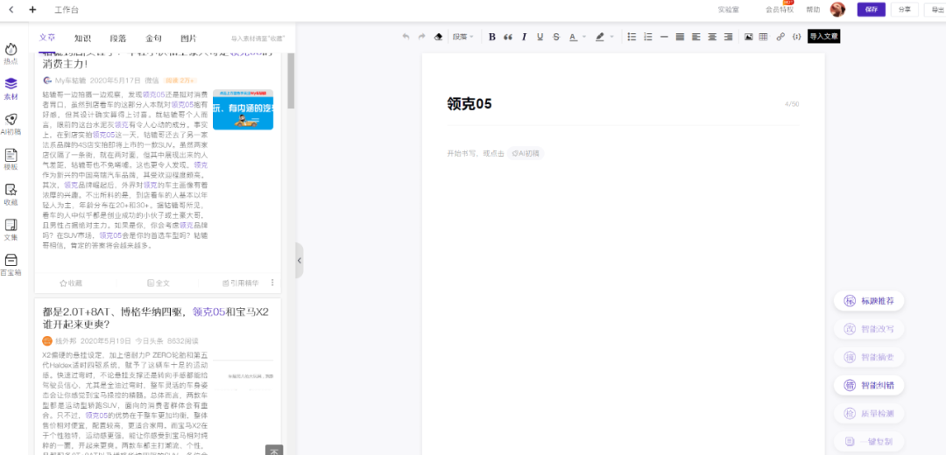The image size is (946, 455).
Task: Click 引用精华 on the first article card
Action: pos(241,283)
